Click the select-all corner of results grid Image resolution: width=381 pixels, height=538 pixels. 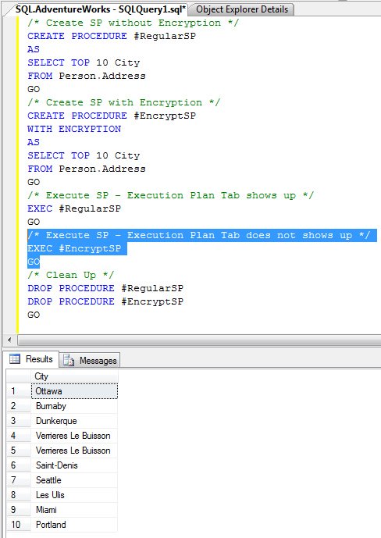[x=19, y=376]
